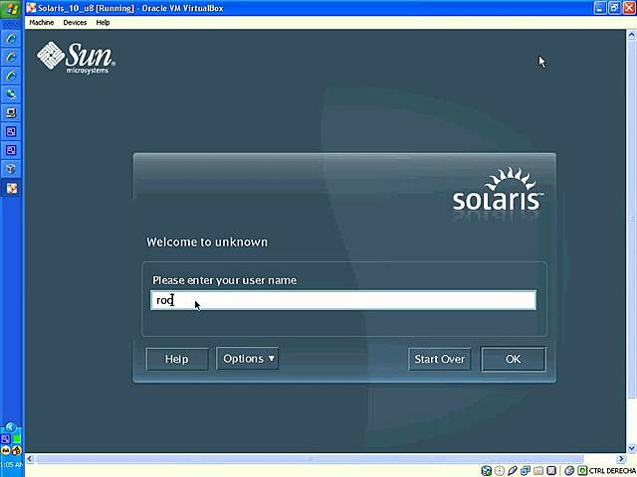This screenshot has width=637, height=477.
Task: Click the green square tray icon
Action: pyautogui.click(x=17, y=439)
